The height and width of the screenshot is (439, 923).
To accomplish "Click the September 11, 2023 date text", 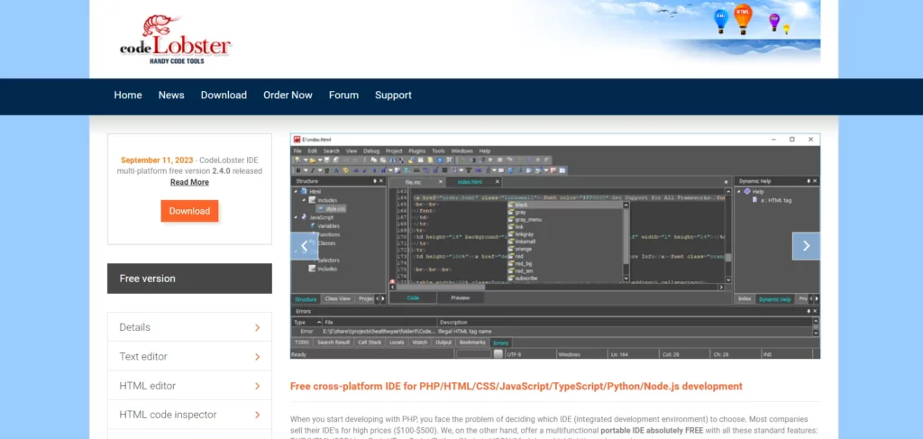I will pyautogui.click(x=157, y=160).
